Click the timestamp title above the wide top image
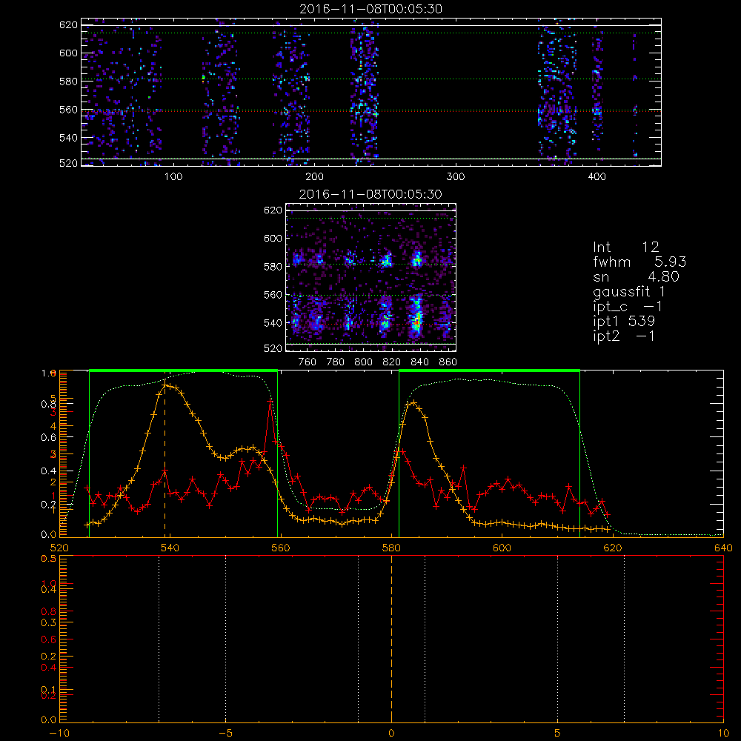This screenshot has height=741, width=741. (x=371, y=9)
